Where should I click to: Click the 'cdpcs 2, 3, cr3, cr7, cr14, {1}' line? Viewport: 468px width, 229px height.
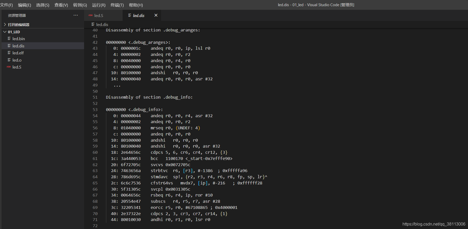pyautogui.click(x=189, y=214)
